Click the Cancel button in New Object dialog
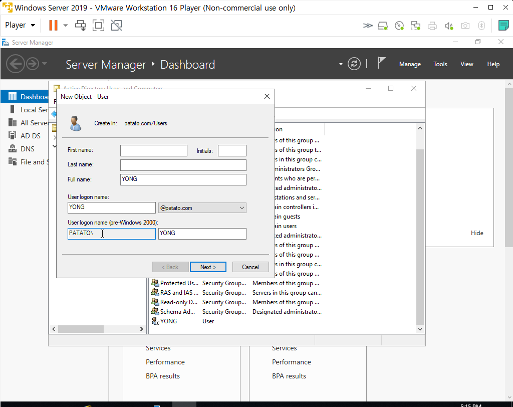Image resolution: width=513 pixels, height=407 pixels. tap(250, 267)
